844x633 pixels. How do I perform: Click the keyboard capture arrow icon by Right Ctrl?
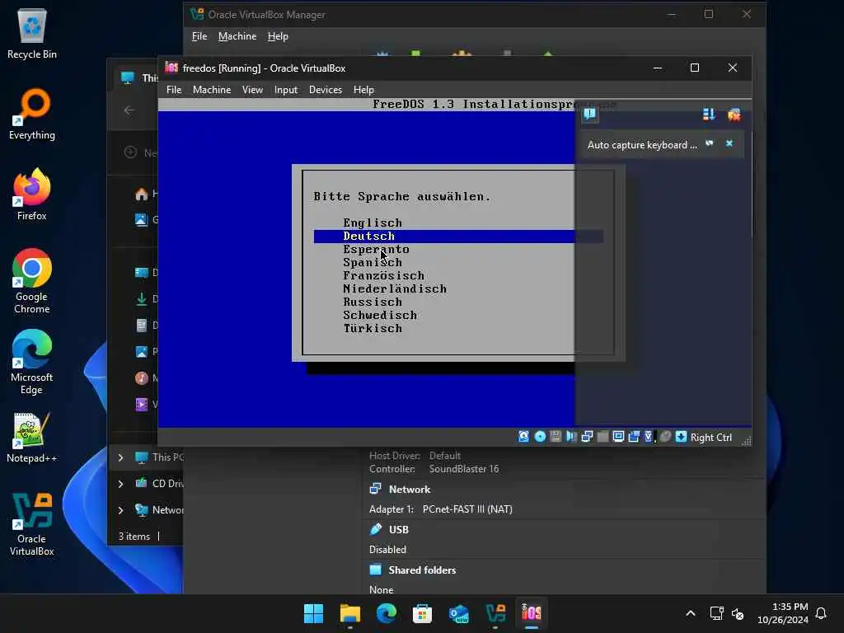[x=681, y=437]
